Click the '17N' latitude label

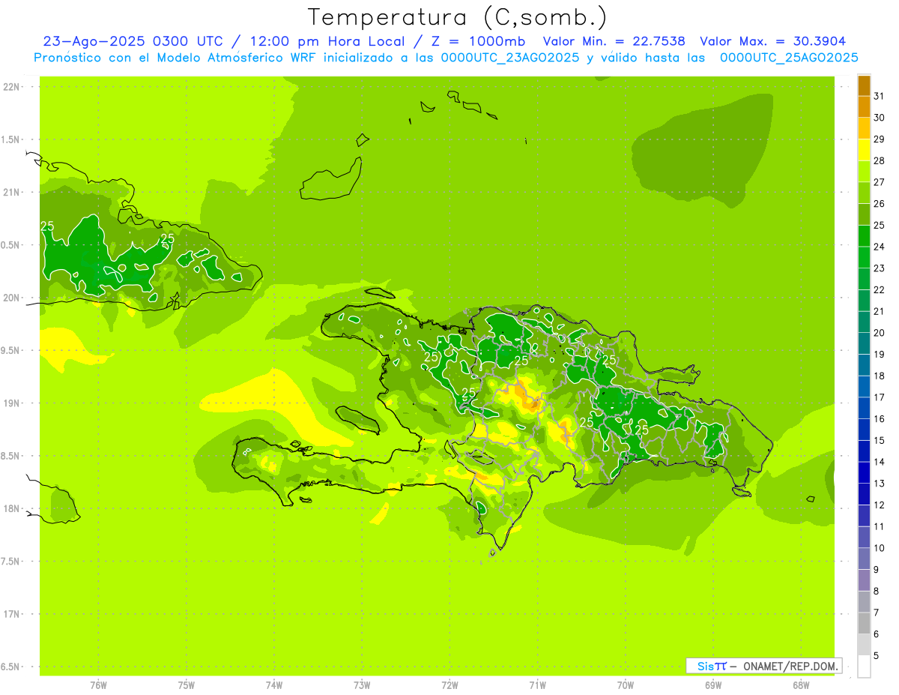[x=11, y=614]
